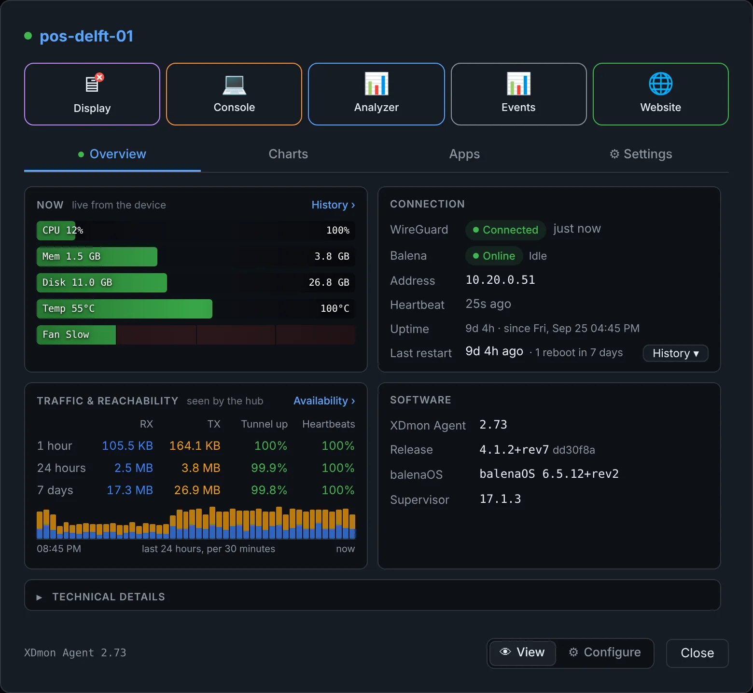The width and height of the screenshot is (753, 693).
Task: Click the CPU 12% usage bar
Action: pos(196,231)
